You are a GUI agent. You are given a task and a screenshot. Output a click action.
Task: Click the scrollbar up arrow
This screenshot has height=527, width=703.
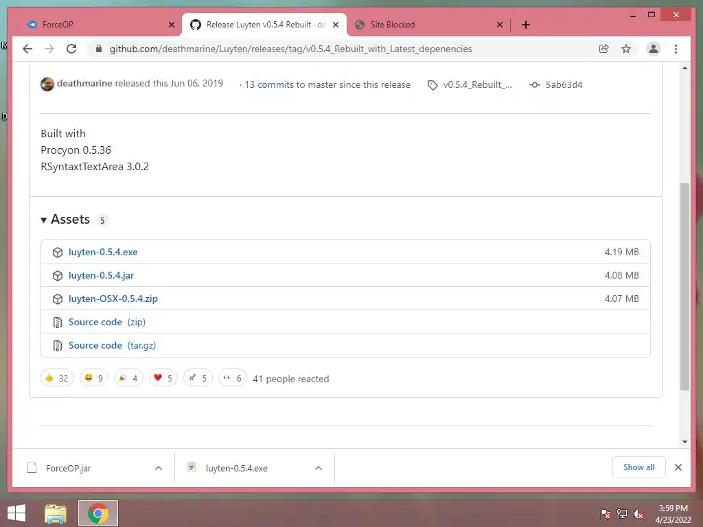(x=684, y=68)
